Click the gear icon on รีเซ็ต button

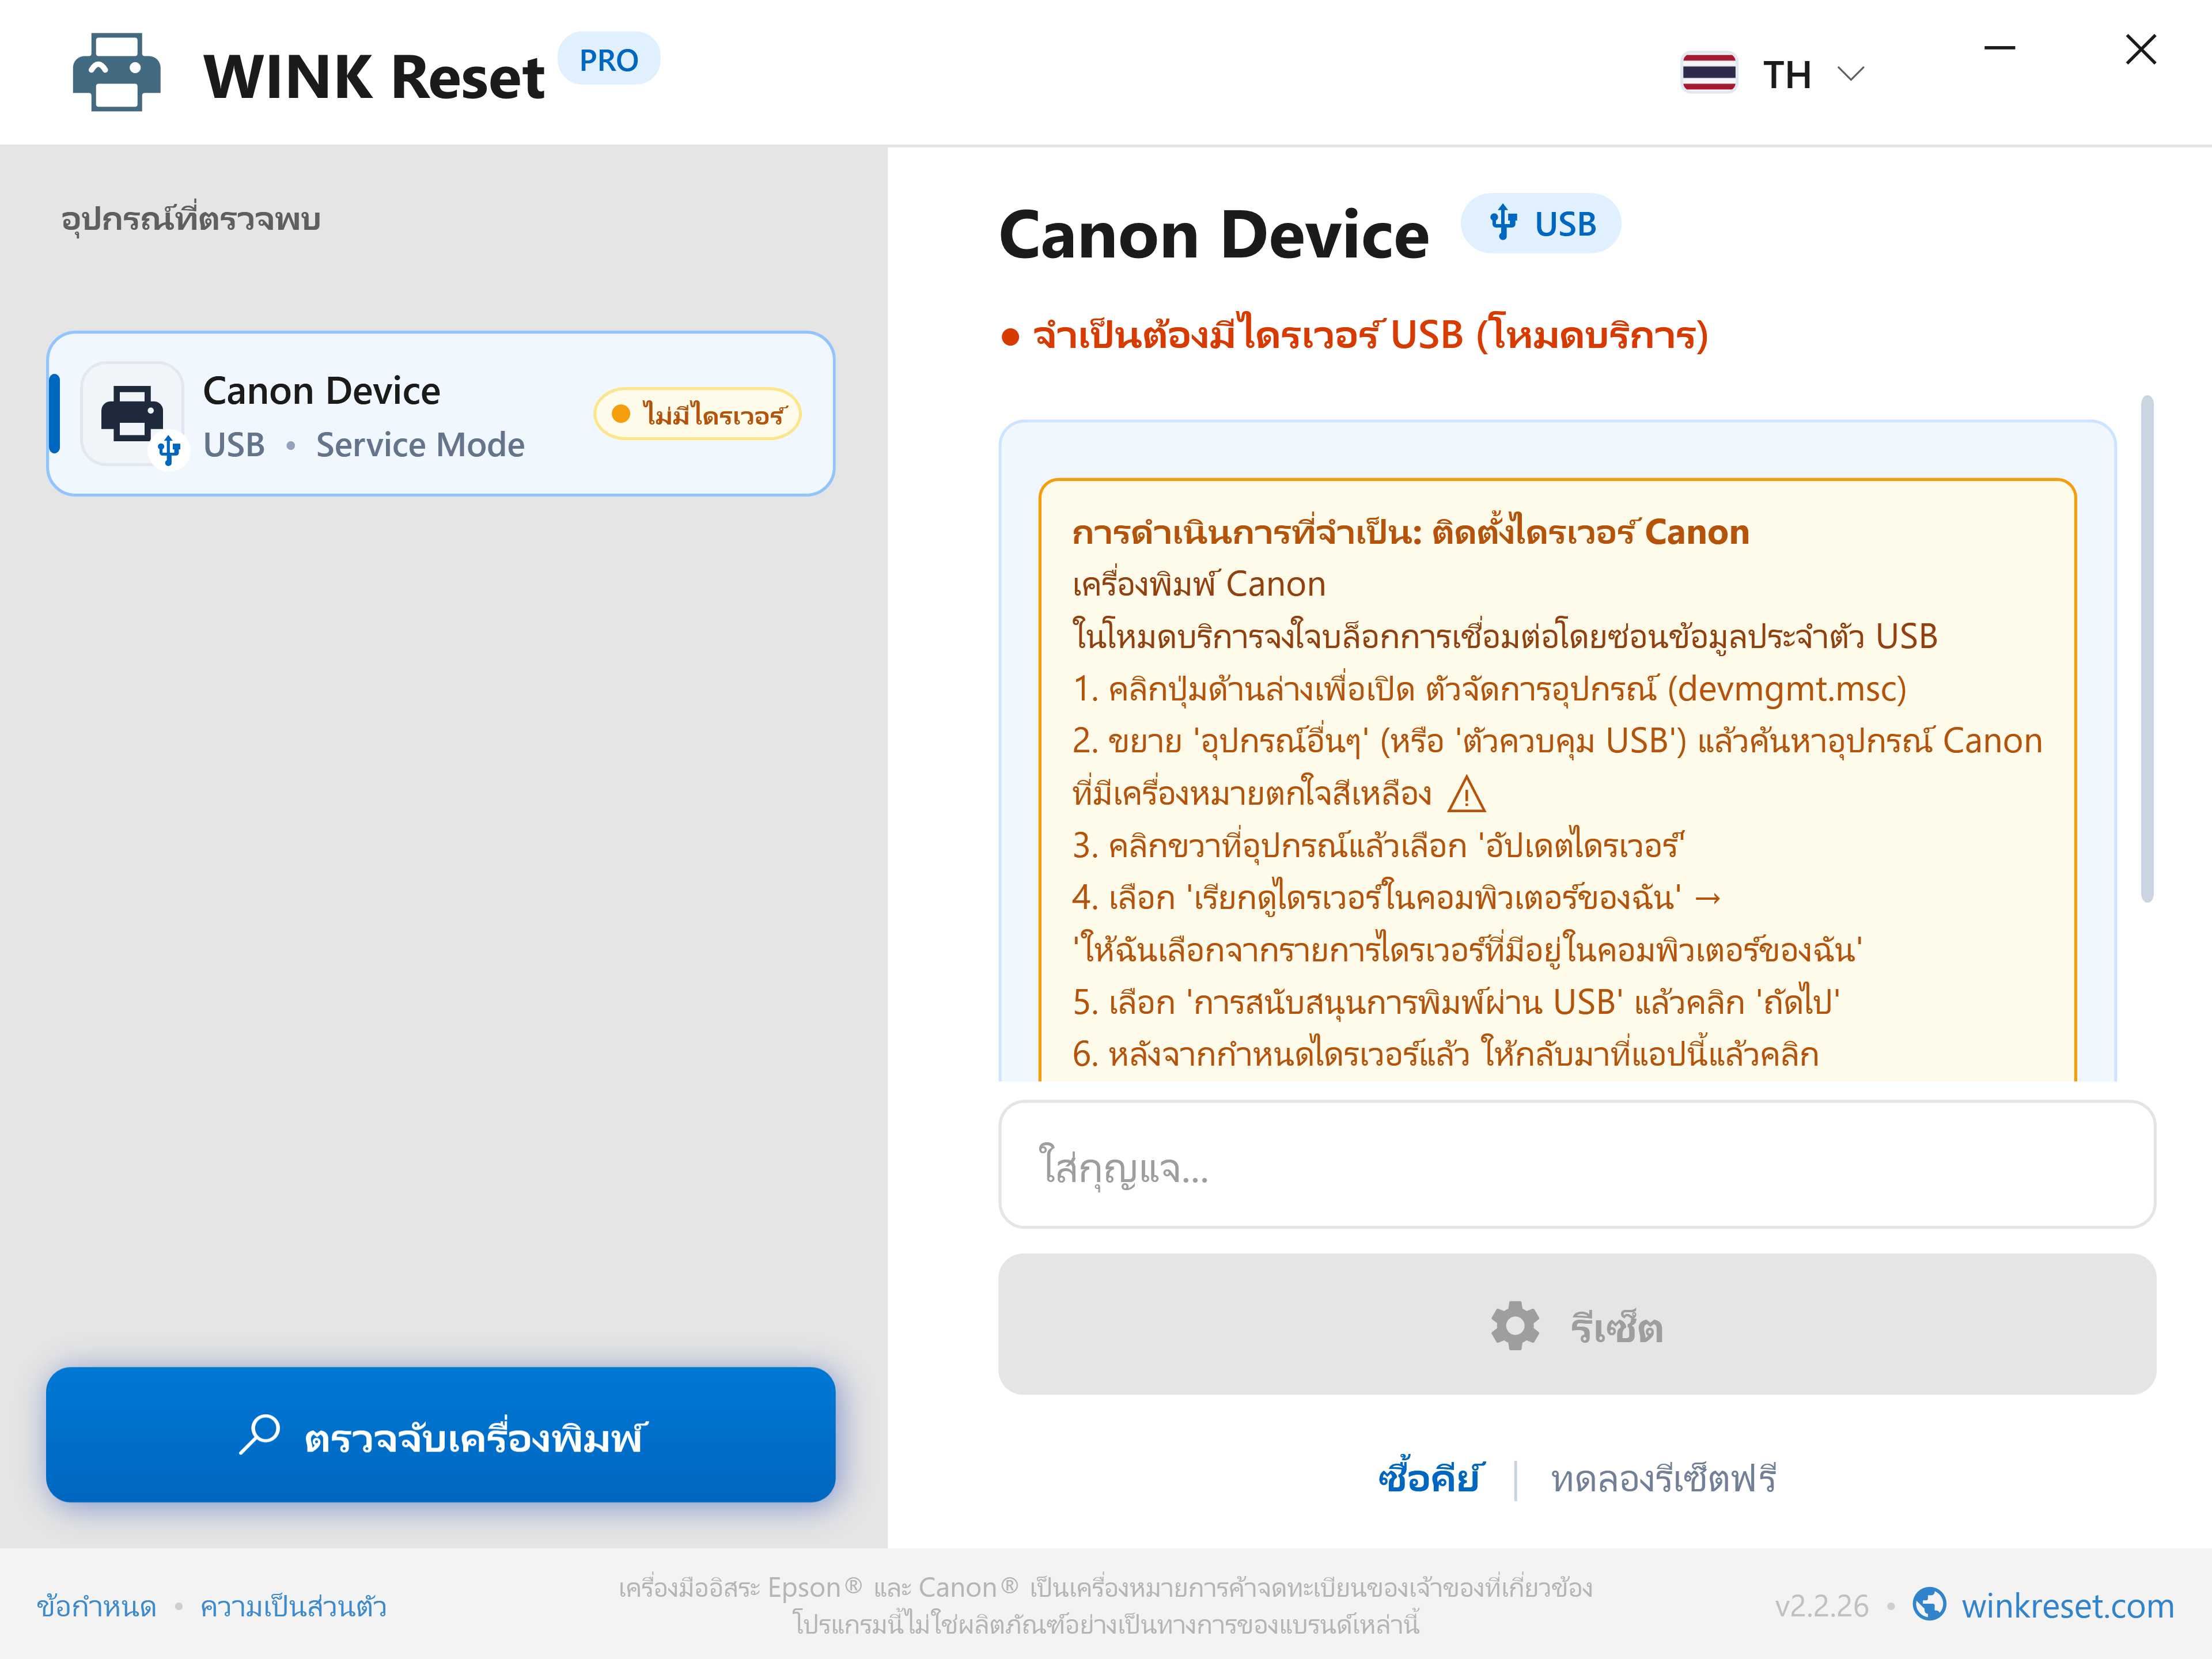[x=1515, y=1326]
